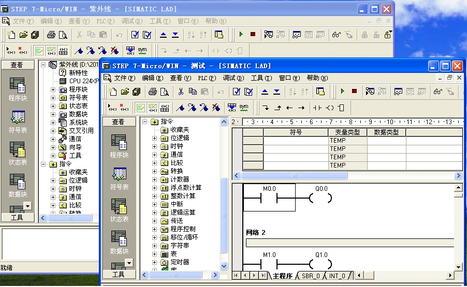This screenshot has height=287, width=467.
Task: Open 调试 menu in front 测试 window
Action: point(233,78)
